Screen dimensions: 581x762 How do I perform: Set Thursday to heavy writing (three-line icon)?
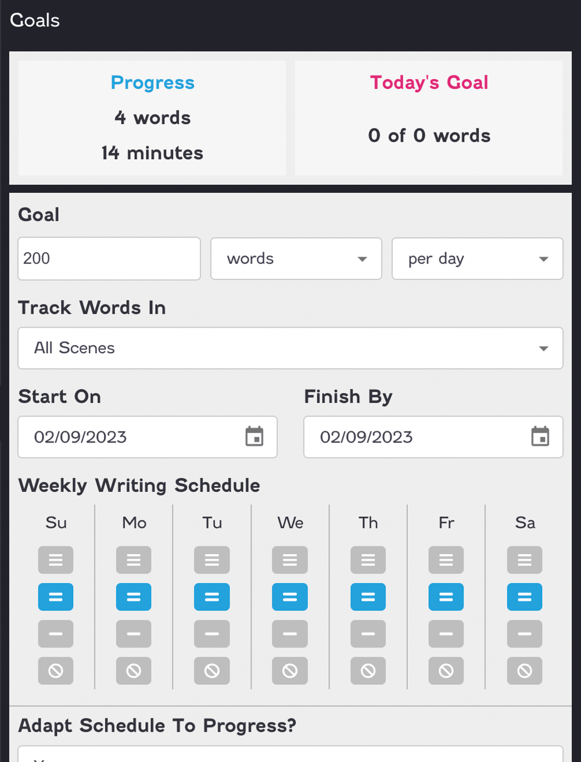click(368, 560)
